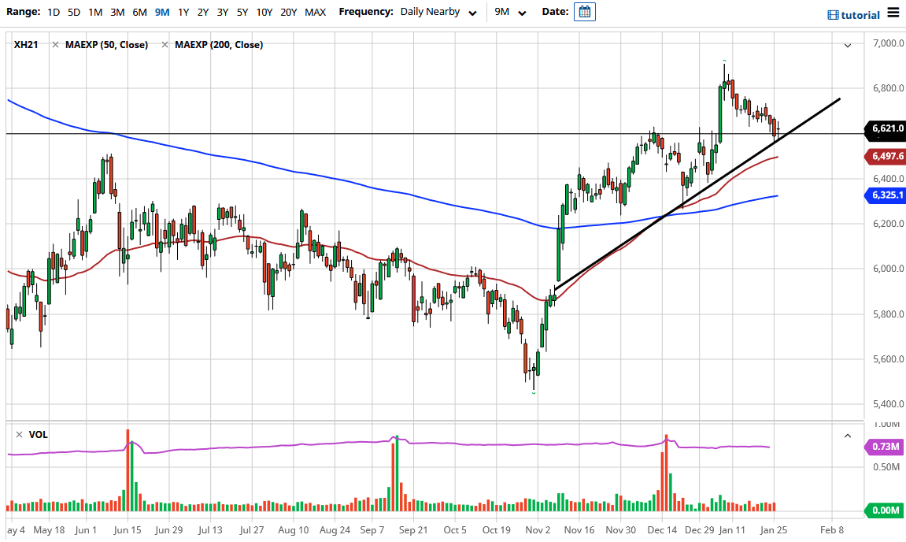The width and height of the screenshot is (906, 542).
Task: Click the VOL label
Action: pyautogui.click(x=38, y=434)
